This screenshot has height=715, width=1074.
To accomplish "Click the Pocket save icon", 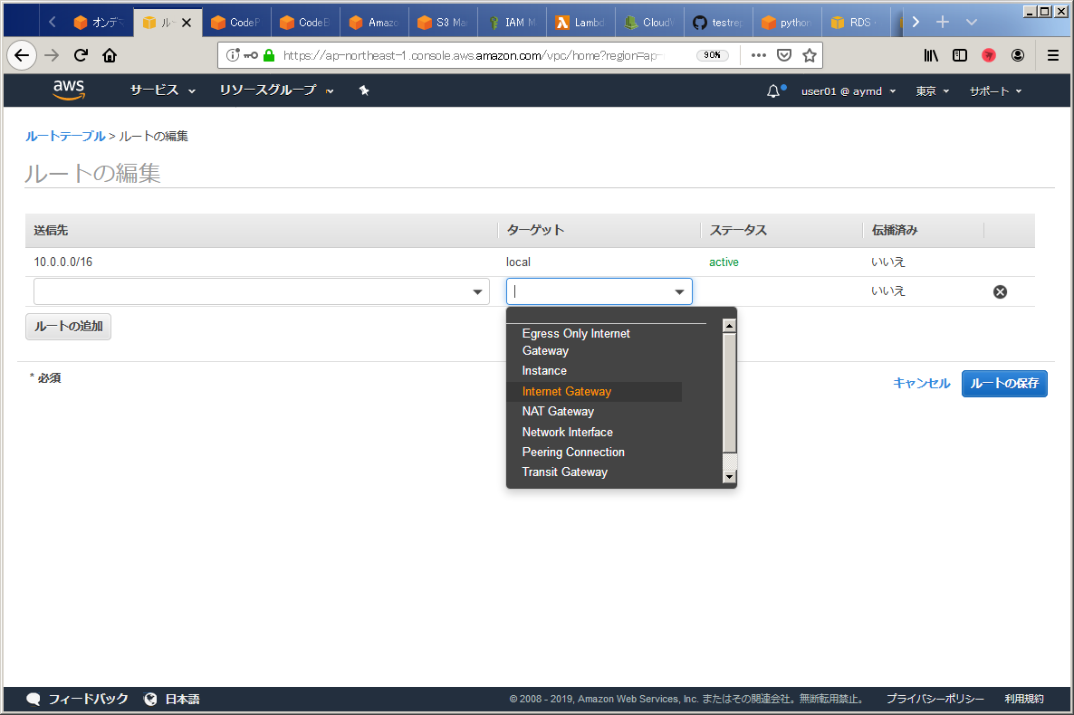I will click(784, 55).
